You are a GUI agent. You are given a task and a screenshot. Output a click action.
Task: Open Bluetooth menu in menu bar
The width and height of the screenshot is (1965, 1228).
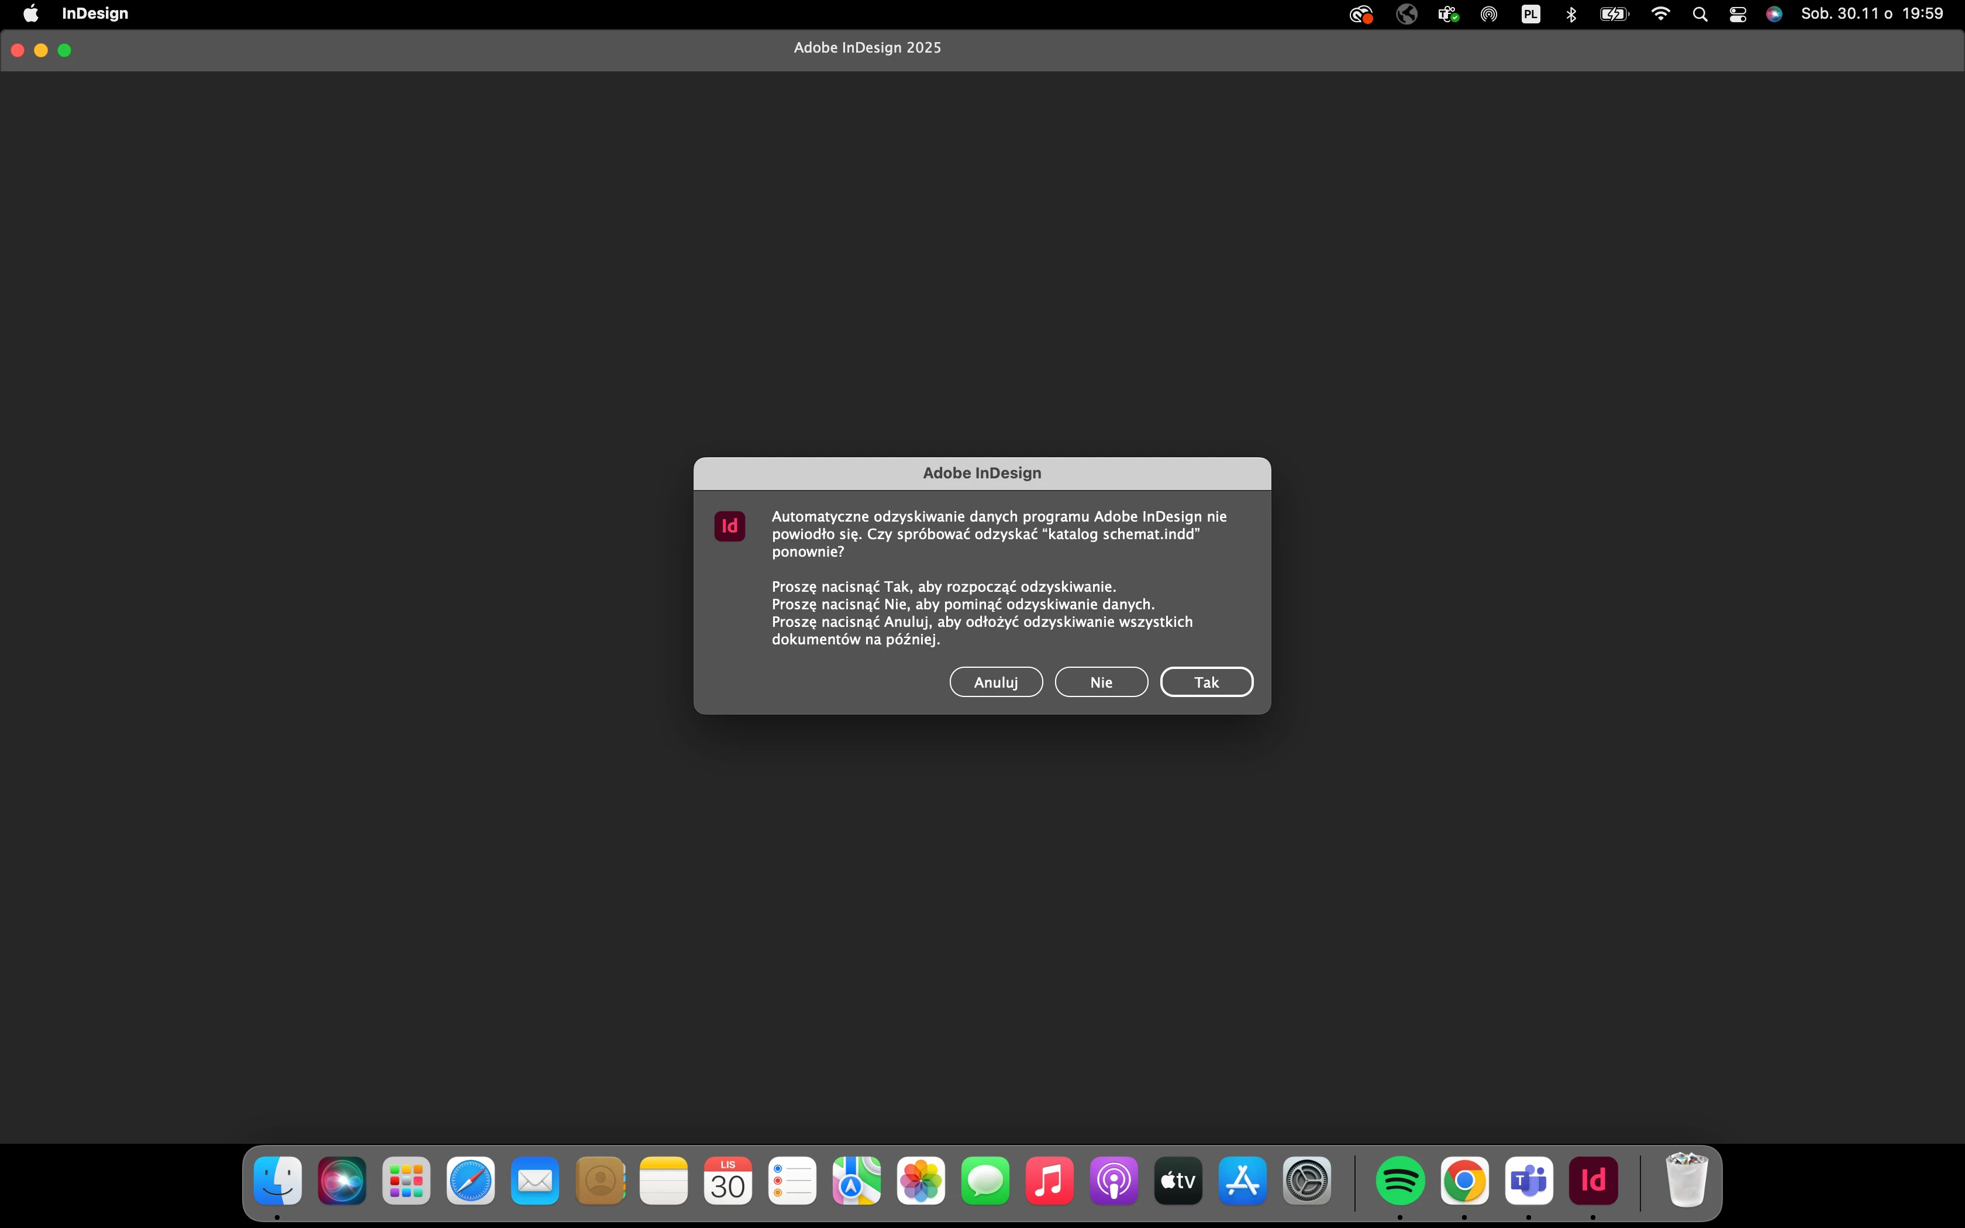[x=1571, y=14]
